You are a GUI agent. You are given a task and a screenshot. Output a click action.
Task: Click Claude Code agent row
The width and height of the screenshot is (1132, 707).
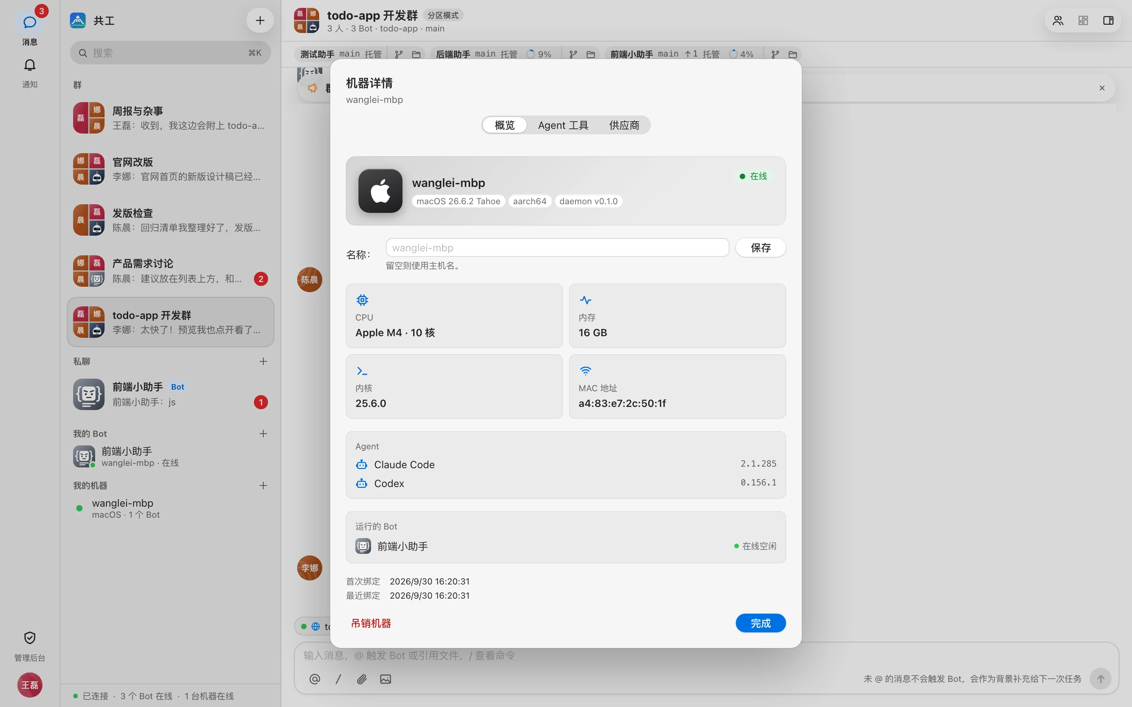point(566,464)
